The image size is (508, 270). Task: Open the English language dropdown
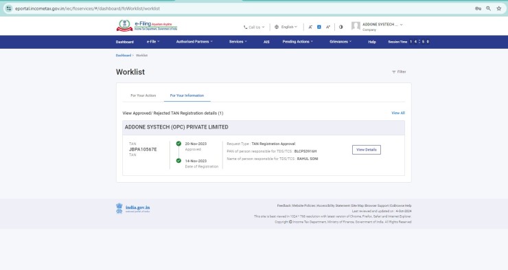coord(288,27)
